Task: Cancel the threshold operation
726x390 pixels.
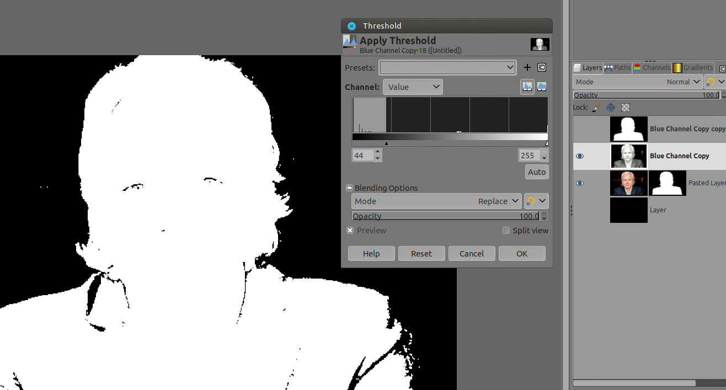Action: tap(472, 254)
